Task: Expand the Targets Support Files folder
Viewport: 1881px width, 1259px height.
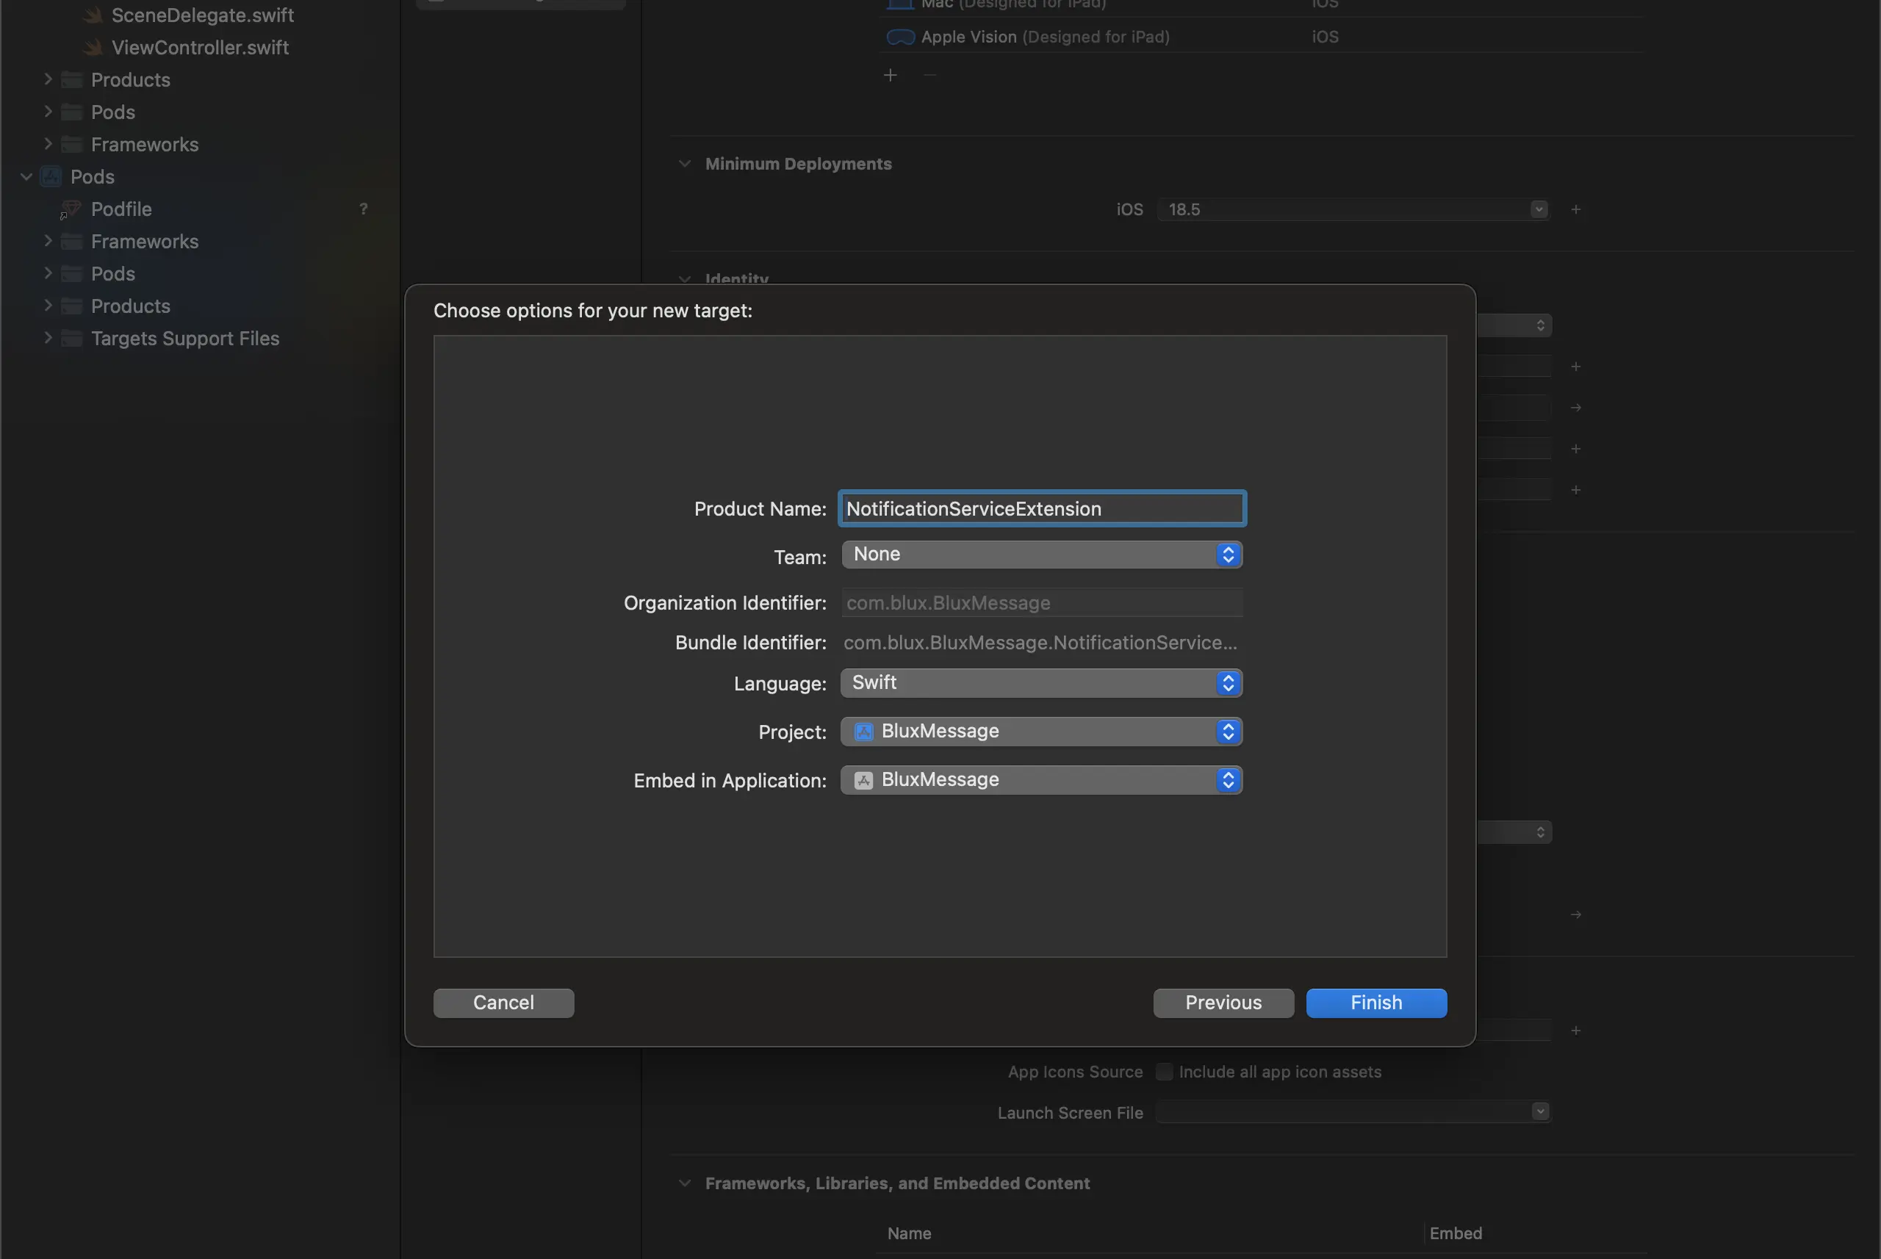Action: [x=47, y=337]
